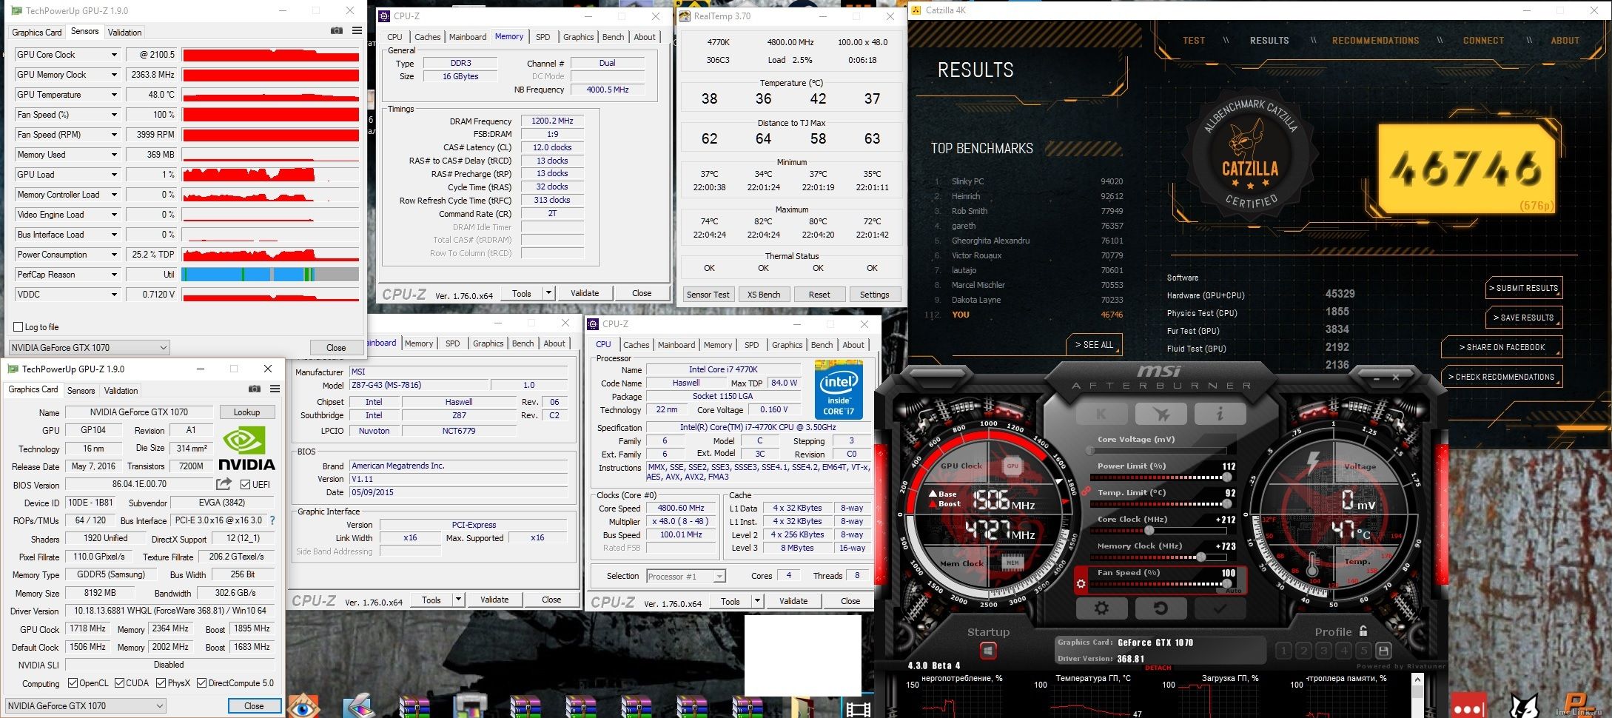Select profile slot 5 in Afterburner

(1363, 651)
